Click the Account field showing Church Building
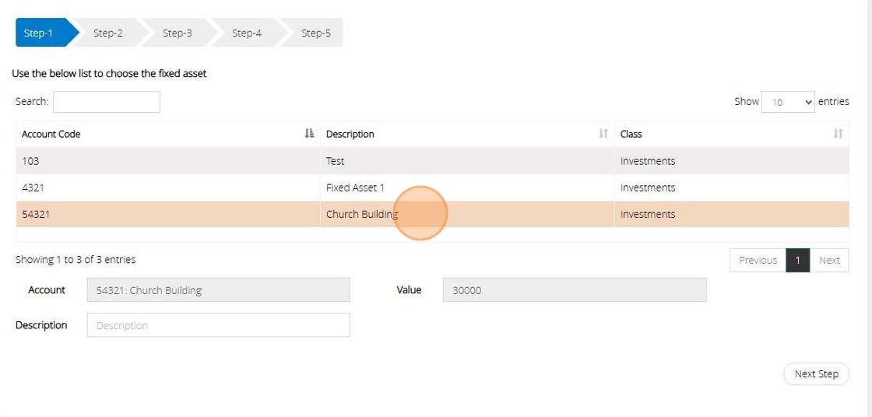872x417 pixels. [x=218, y=290]
